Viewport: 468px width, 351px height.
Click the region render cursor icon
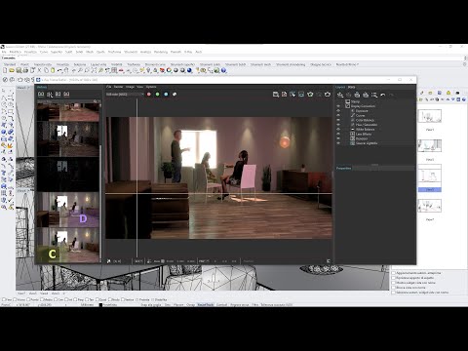(x=292, y=95)
